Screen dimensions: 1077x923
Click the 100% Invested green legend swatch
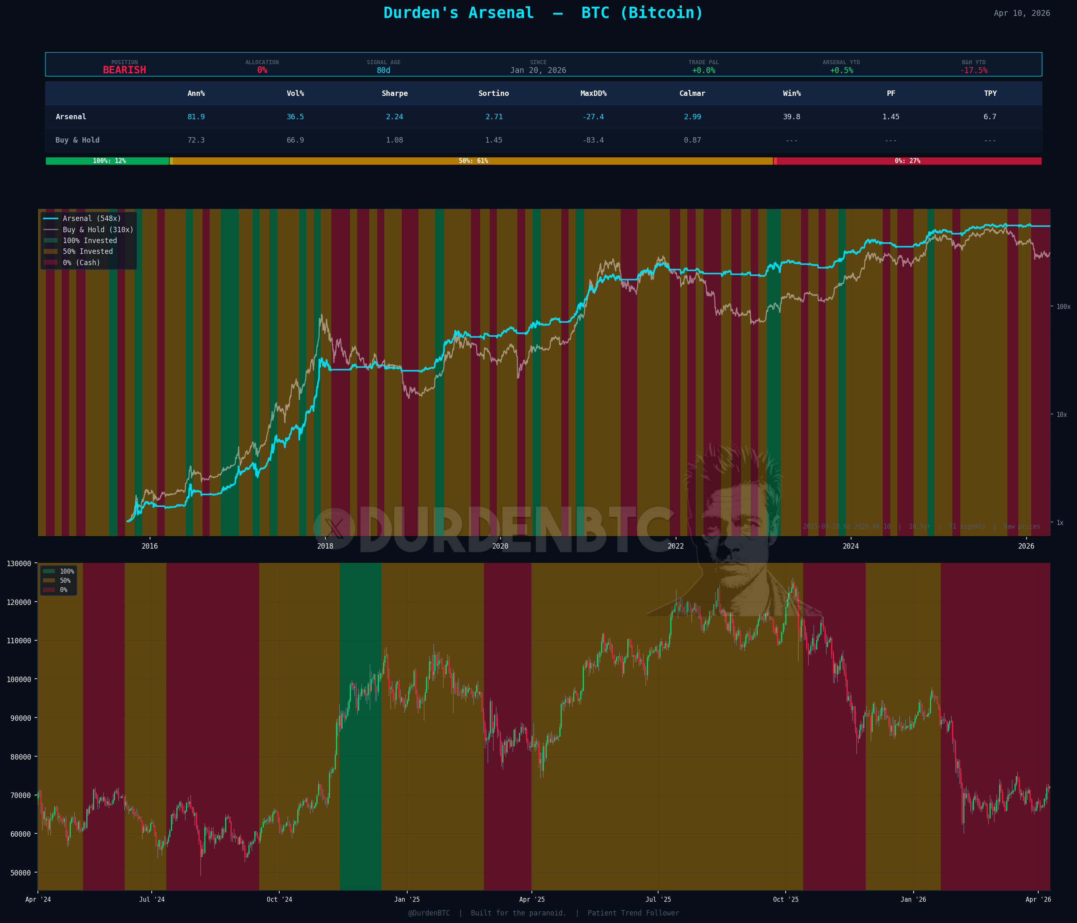tap(50, 241)
